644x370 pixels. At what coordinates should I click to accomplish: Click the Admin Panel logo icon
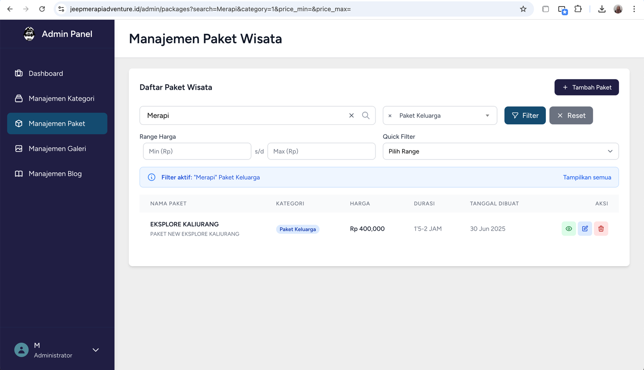coord(29,34)
